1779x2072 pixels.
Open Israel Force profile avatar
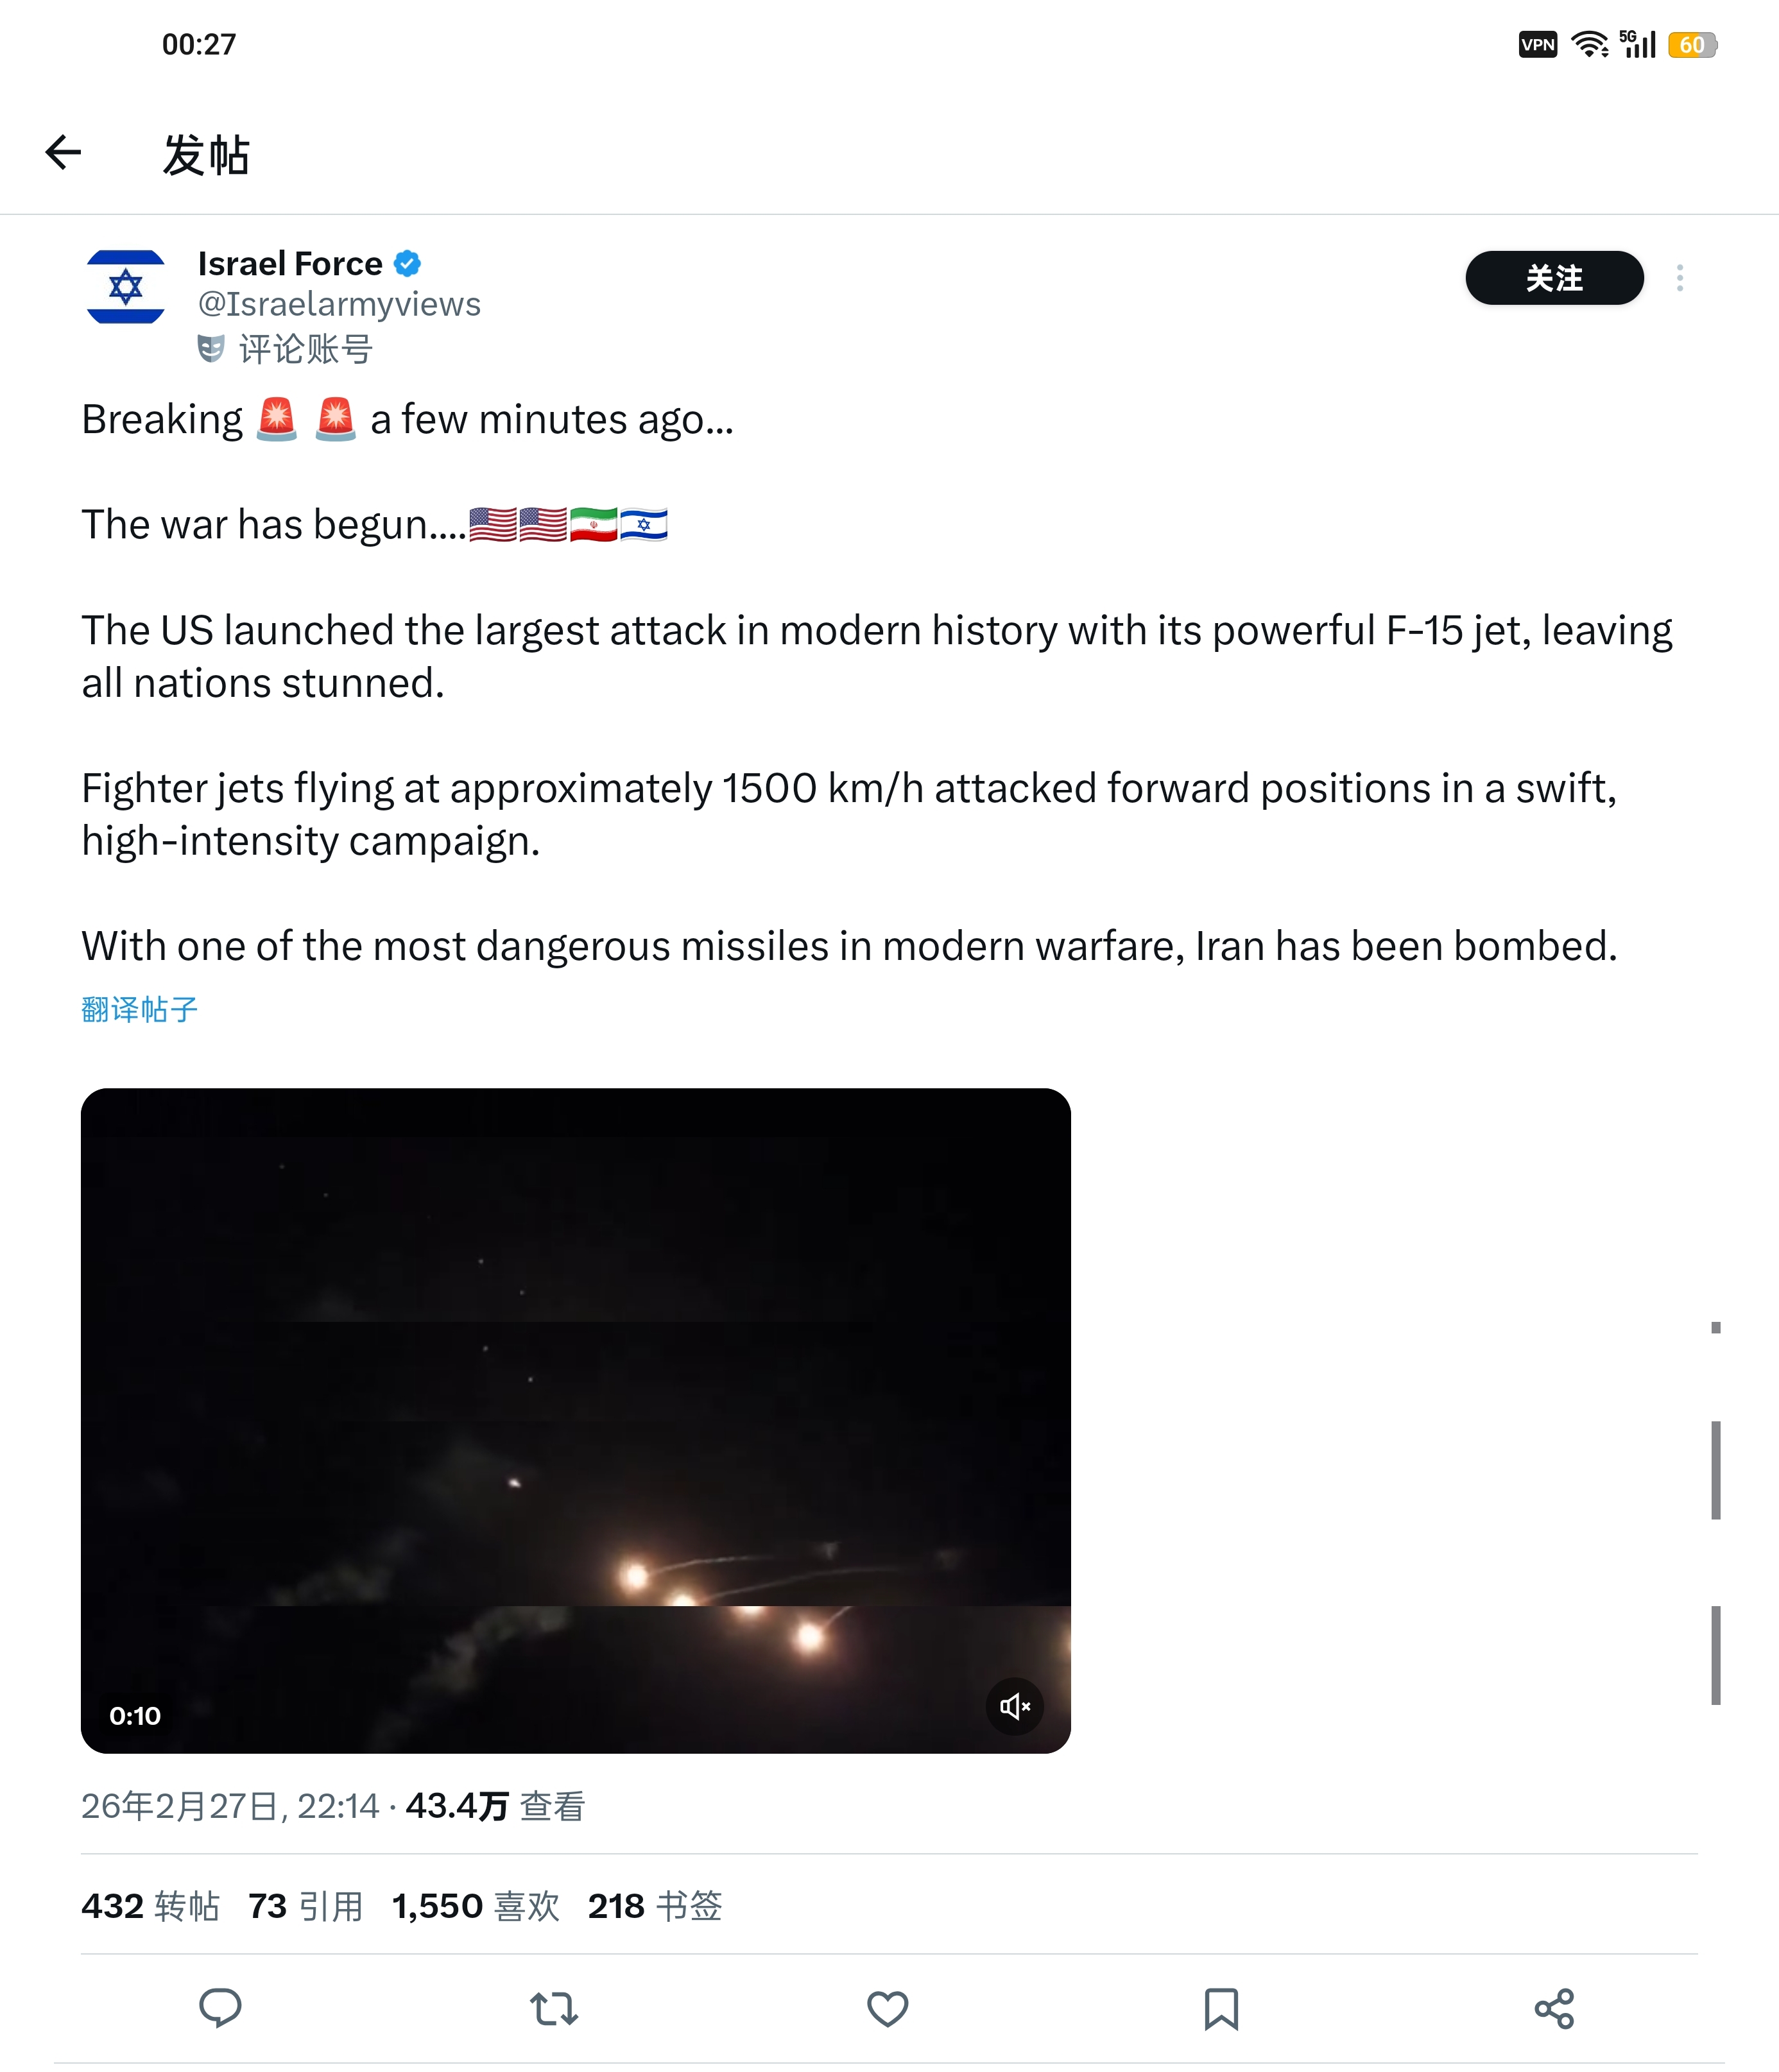[x=126, y=287]
